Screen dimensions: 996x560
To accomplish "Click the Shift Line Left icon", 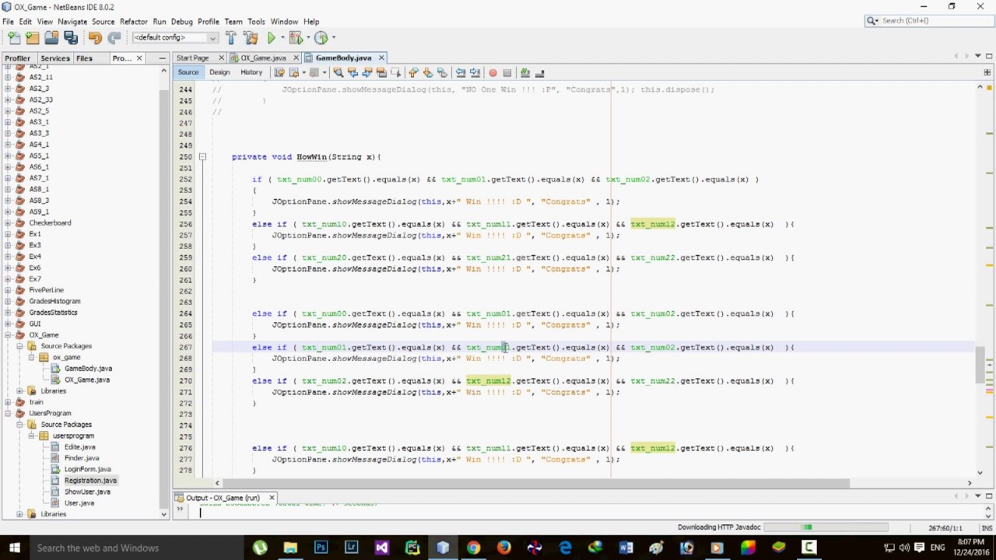I will [x=461, y=72].
